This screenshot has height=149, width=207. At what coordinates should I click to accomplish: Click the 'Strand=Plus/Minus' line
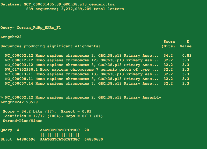23,121
